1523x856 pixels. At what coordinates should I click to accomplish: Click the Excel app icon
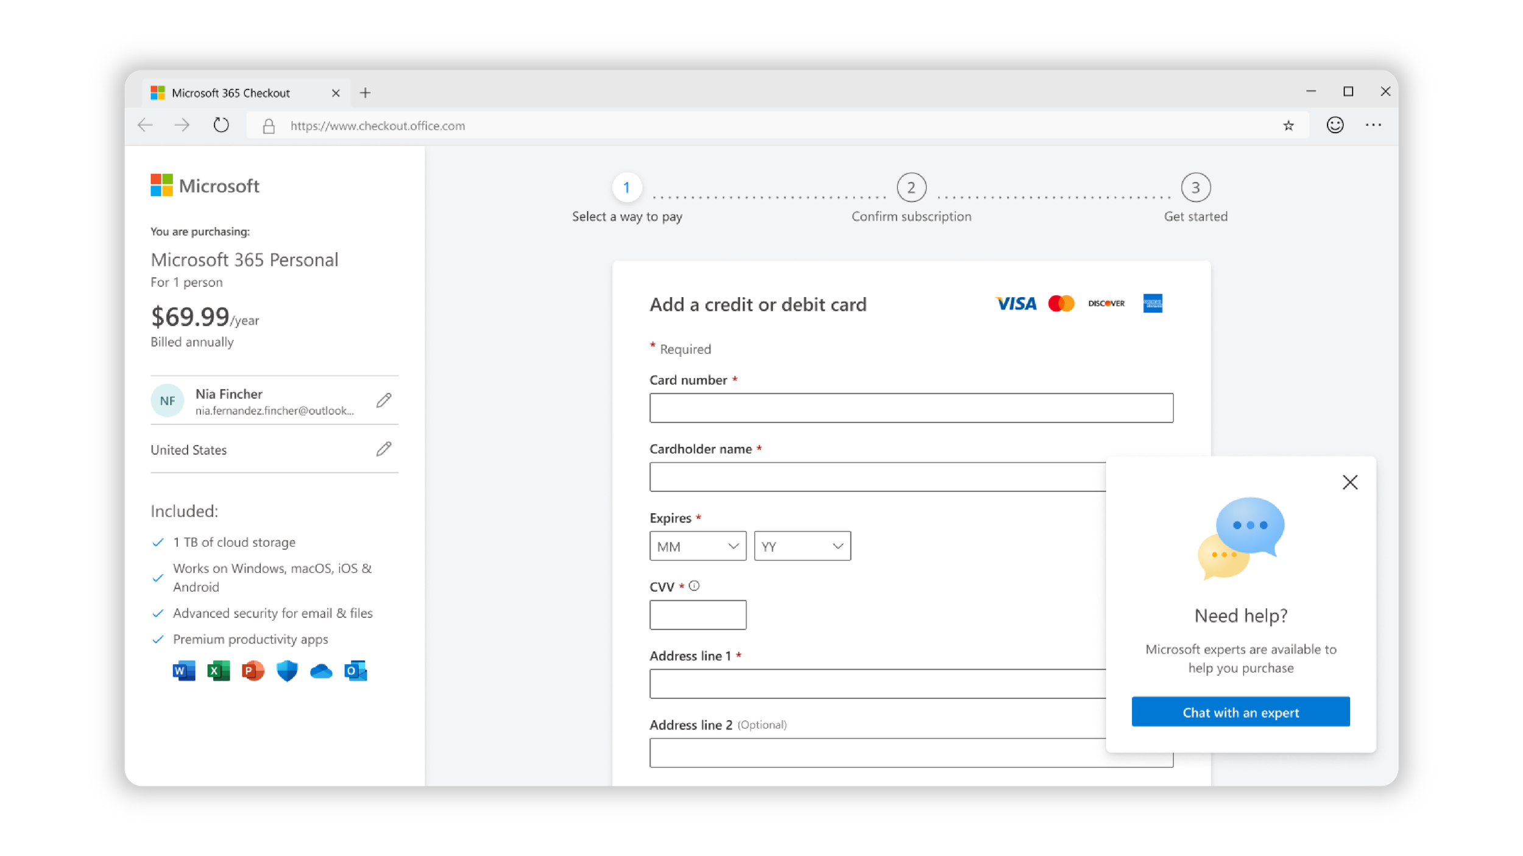tap(218, 671)
